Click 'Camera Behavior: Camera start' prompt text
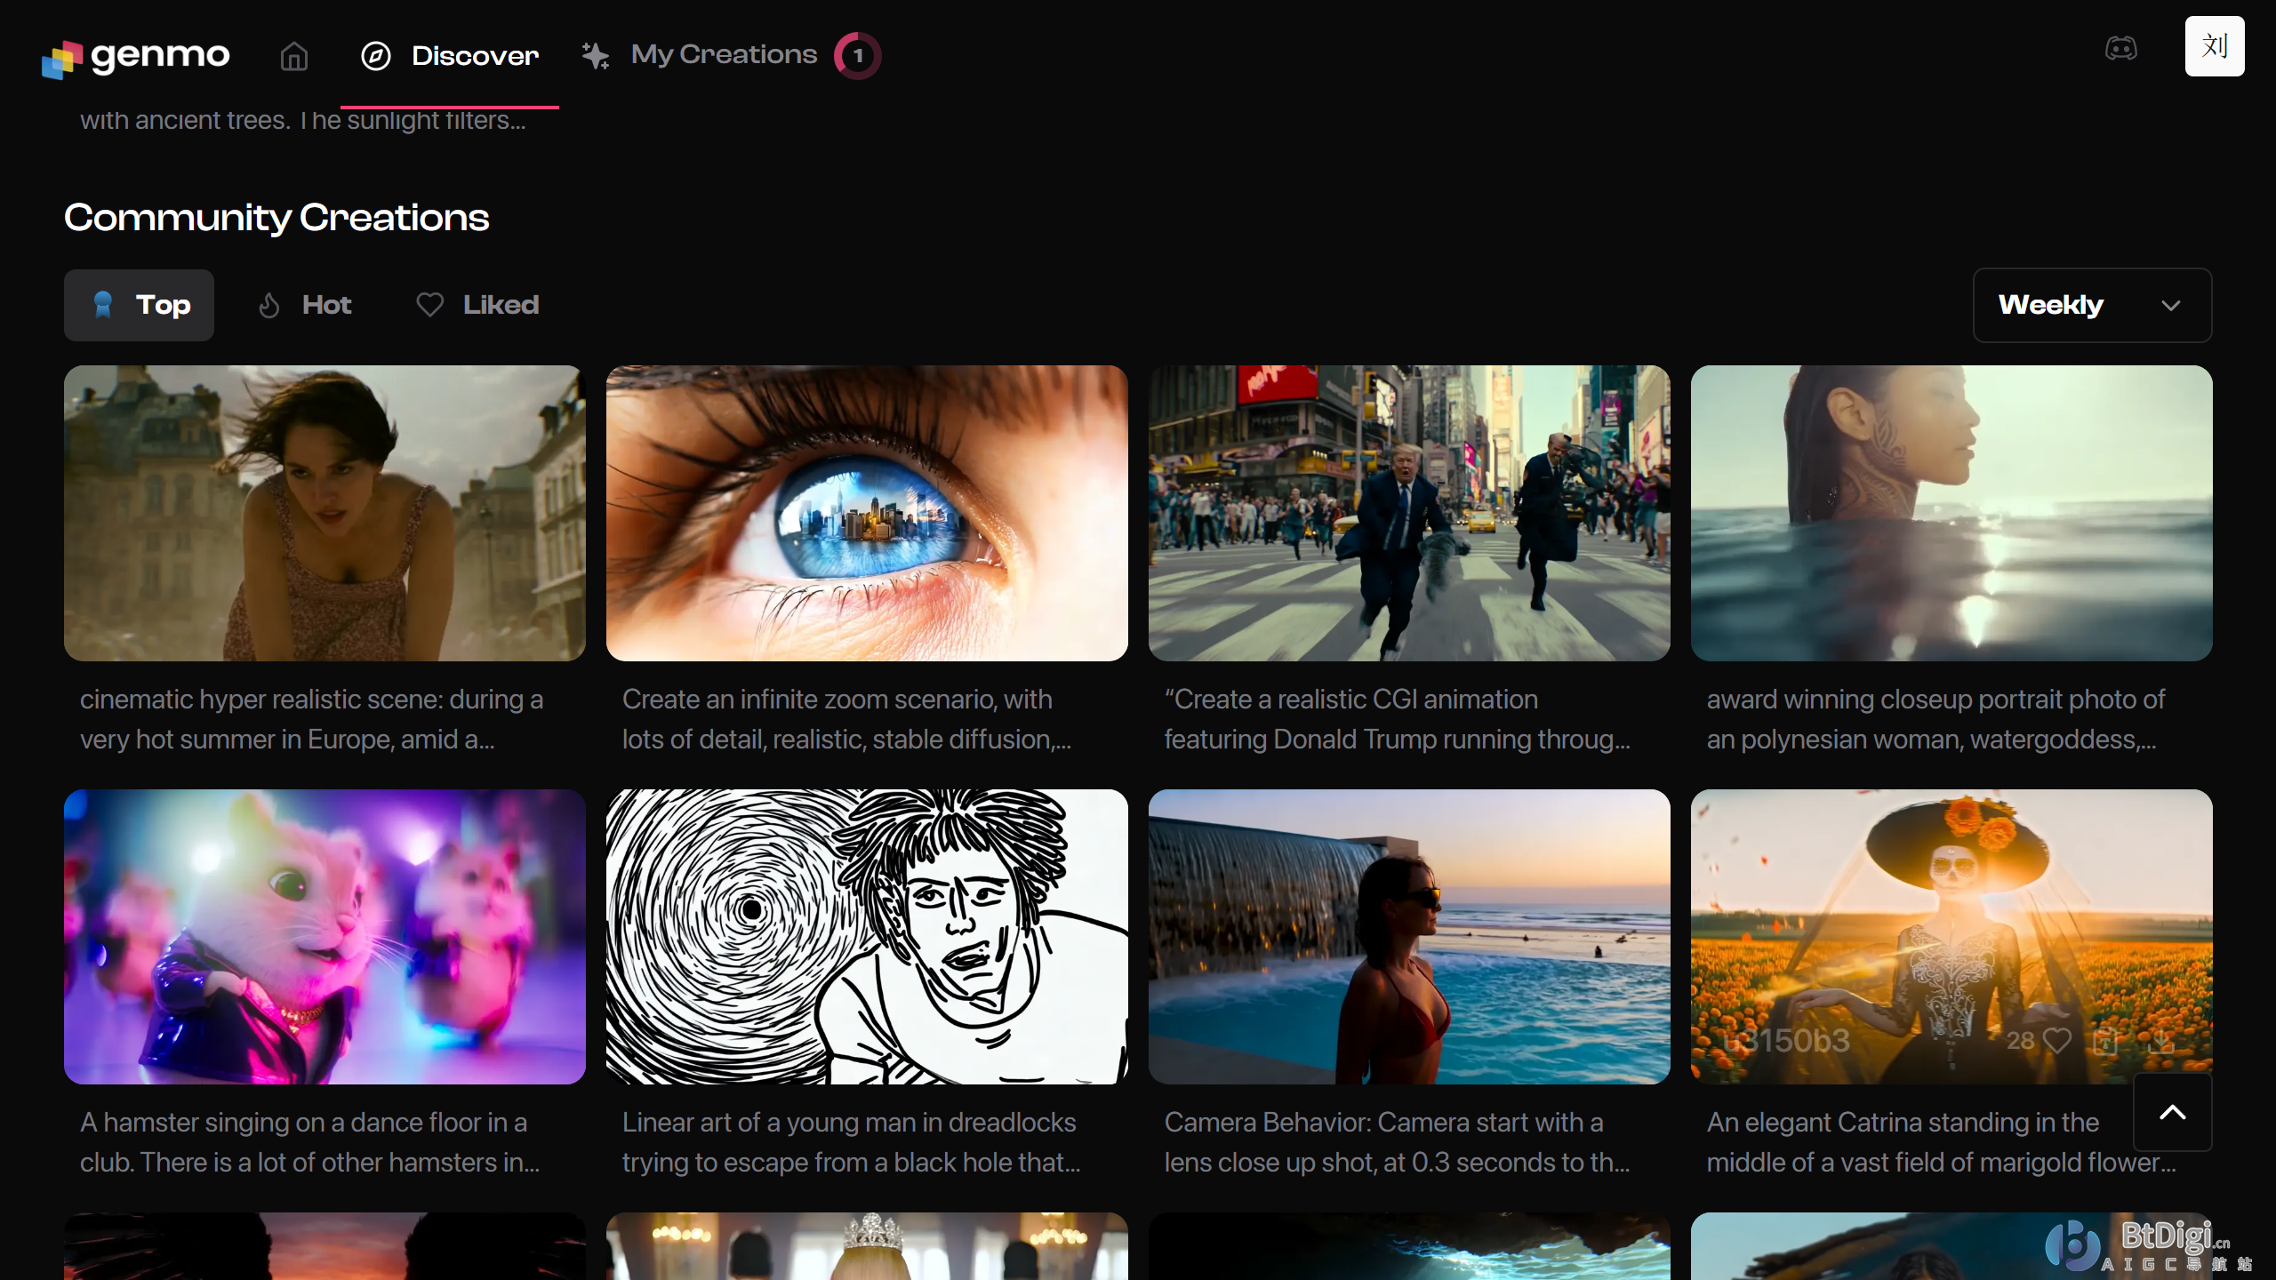The image size is (2276, 1280). tap(1398, 1142)
